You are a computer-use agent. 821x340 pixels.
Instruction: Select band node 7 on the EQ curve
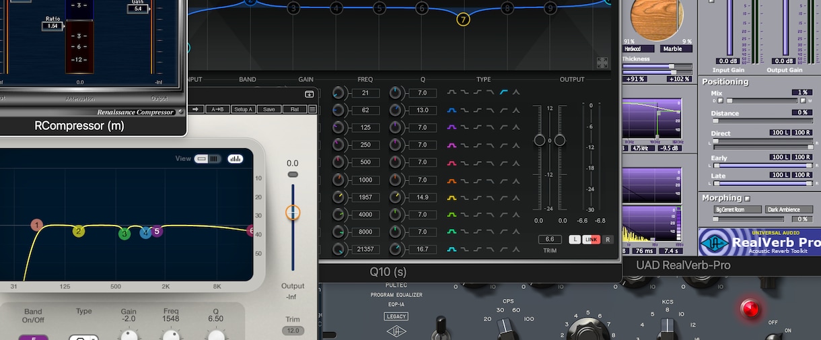[x=463, y=20]
